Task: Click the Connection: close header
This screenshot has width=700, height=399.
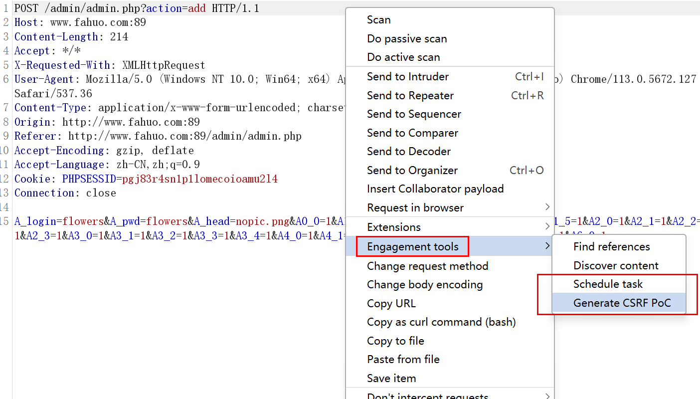Action: (x=65, y=193)
